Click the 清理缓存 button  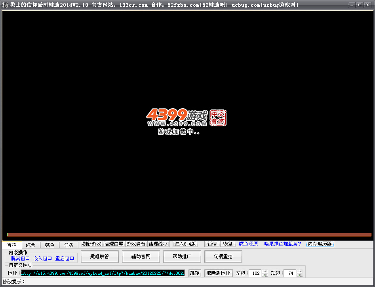[158, 244]
